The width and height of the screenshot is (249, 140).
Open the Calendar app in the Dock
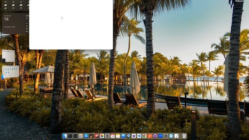click(x=112, y=136)
